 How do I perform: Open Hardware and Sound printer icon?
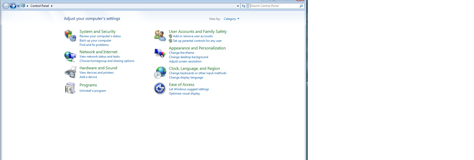click(70, 72)
